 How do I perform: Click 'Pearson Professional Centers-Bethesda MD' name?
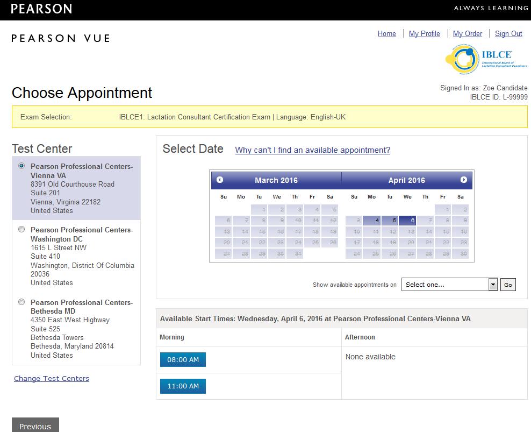click(82, 307)
